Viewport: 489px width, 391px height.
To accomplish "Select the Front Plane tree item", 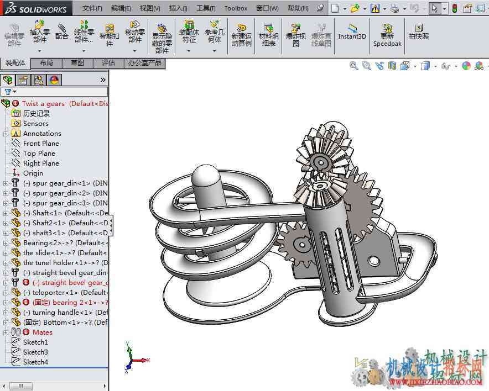I will pyautogui.click(x=41, y=144).
